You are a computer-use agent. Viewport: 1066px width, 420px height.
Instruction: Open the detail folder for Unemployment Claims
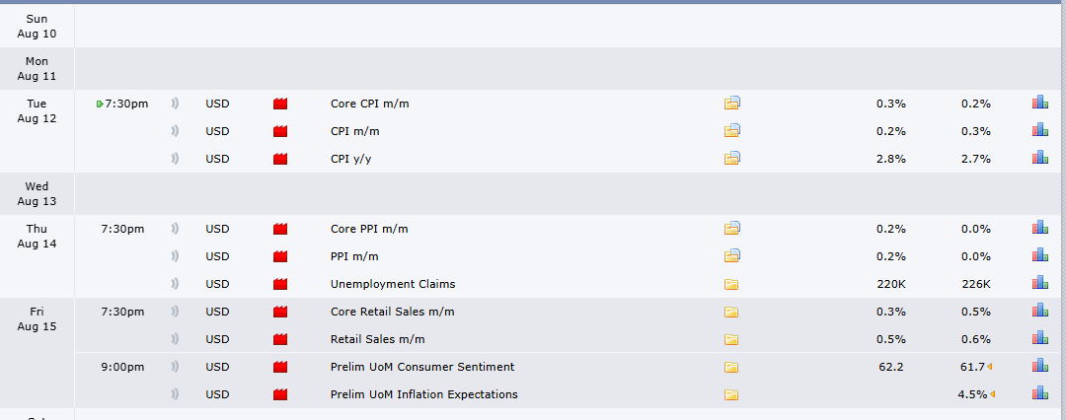pyautogui.click(x=730, y=284)
